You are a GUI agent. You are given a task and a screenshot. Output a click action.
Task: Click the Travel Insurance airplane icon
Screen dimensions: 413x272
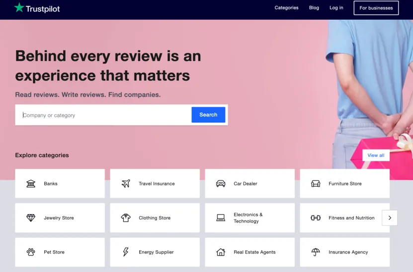(126, 183)
